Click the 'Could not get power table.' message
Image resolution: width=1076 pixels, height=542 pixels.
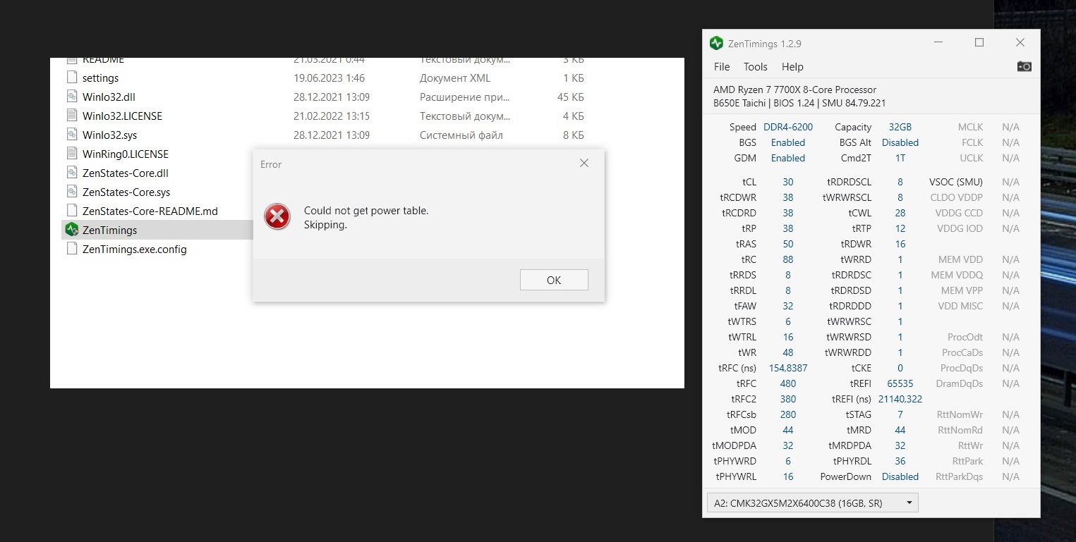coord(366,211)
